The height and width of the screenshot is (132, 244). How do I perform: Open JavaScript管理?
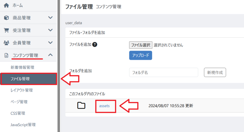coord(23,125)
